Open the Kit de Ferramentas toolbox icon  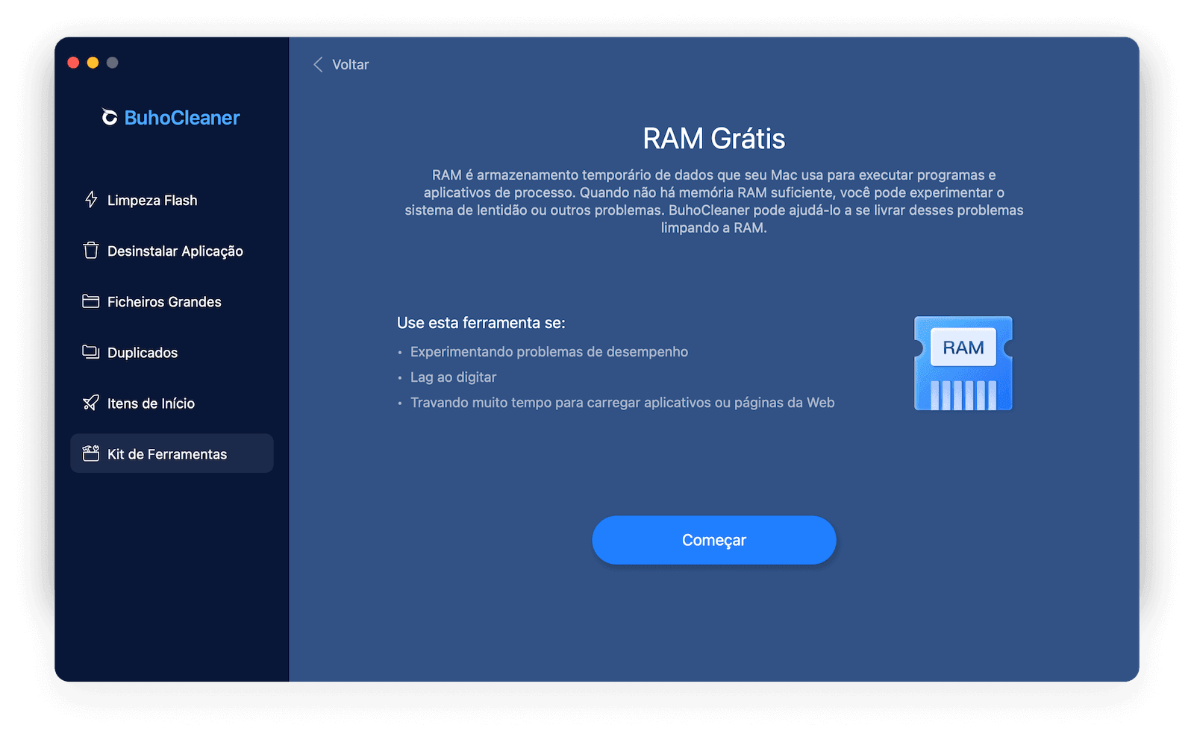tap(90, 453)
